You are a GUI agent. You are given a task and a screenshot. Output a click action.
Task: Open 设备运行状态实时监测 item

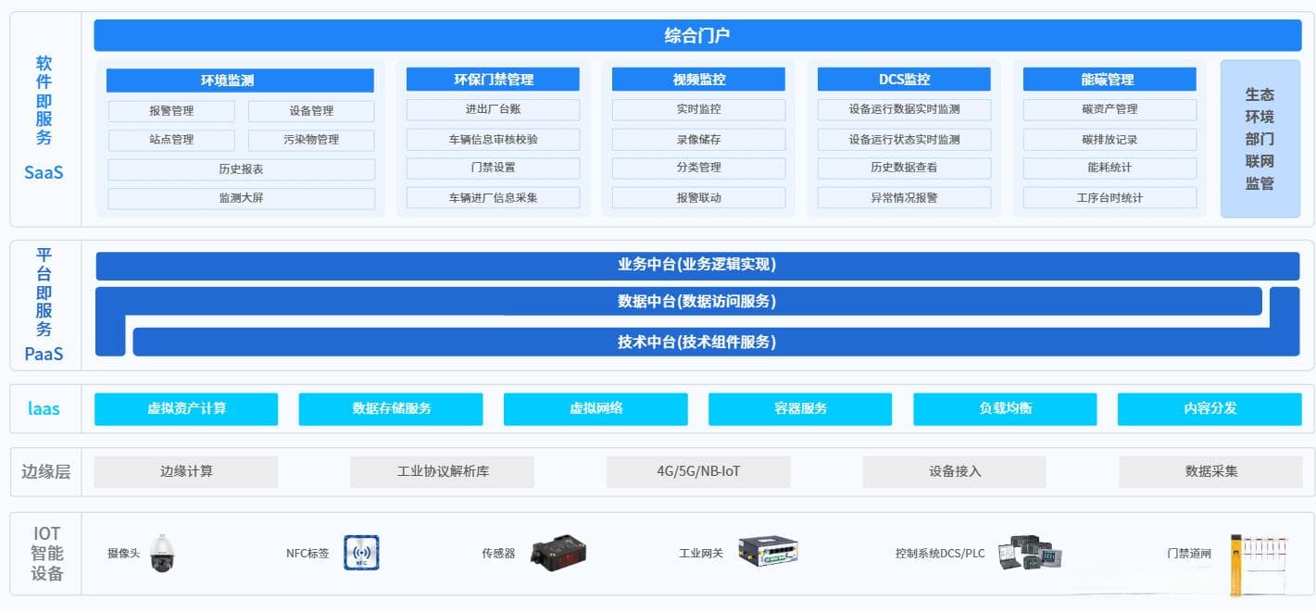[x=904, y=140]
